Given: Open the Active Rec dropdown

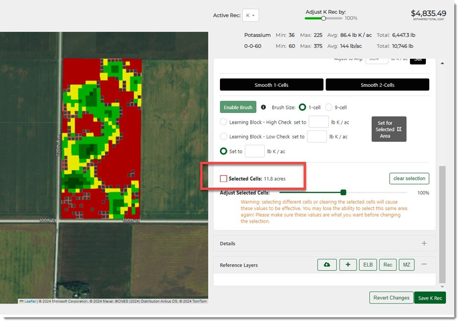Looking at the screenshot, I should pyautogui.click(x=251, y=15).
